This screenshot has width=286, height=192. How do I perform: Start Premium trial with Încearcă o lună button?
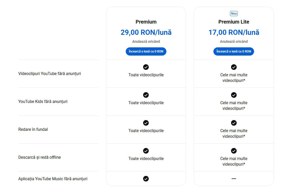(x=146, y=51)
